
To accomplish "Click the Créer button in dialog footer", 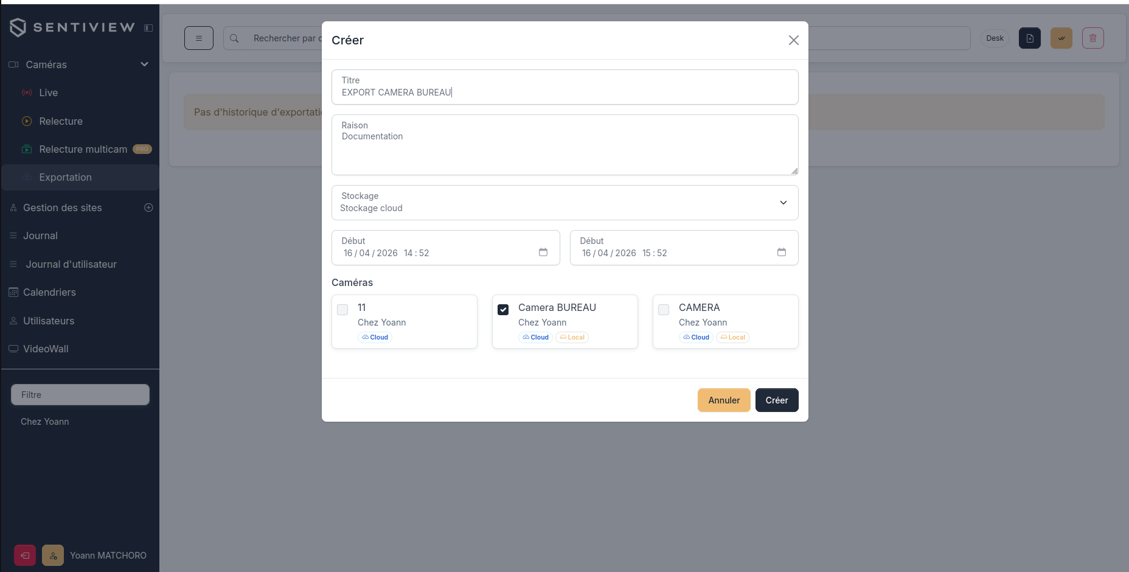I will point(777,400).
